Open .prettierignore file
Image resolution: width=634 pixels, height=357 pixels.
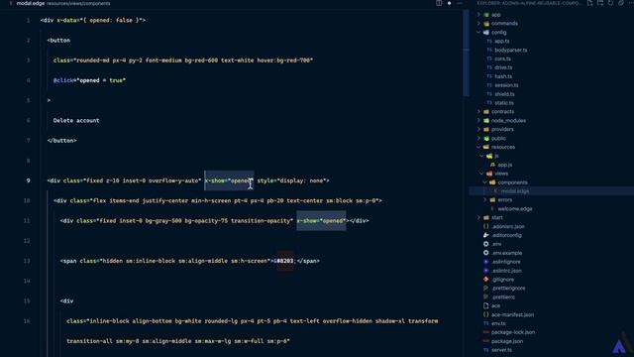coord(508,289)
